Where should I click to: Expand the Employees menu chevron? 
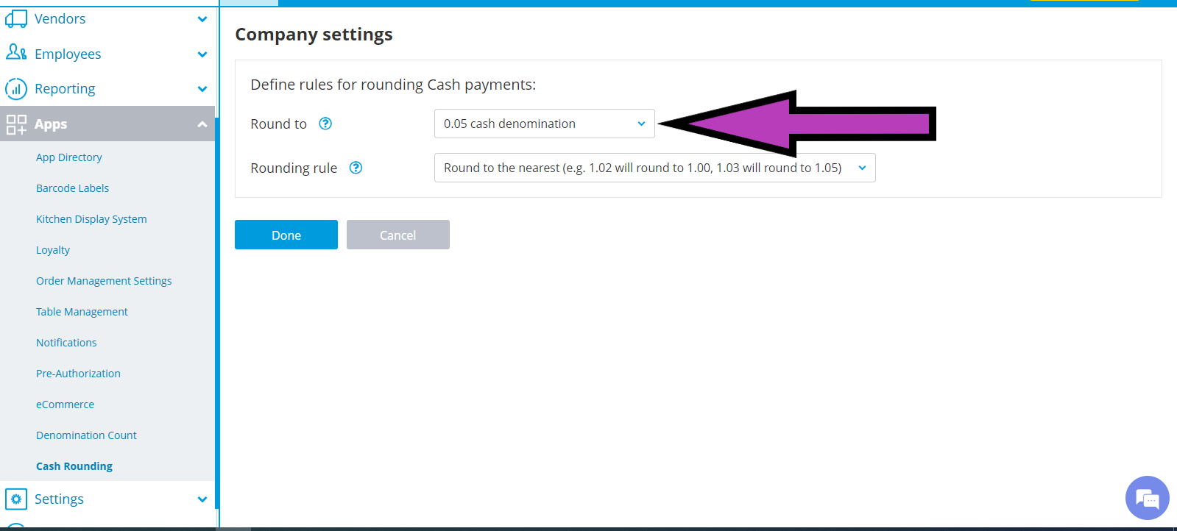[x=202, y=54]
